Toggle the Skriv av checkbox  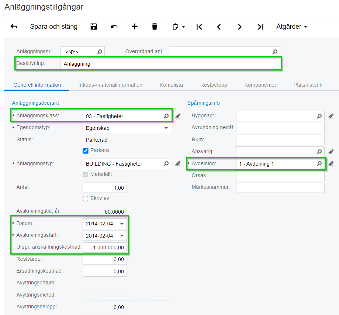click(x=86, y=198)
